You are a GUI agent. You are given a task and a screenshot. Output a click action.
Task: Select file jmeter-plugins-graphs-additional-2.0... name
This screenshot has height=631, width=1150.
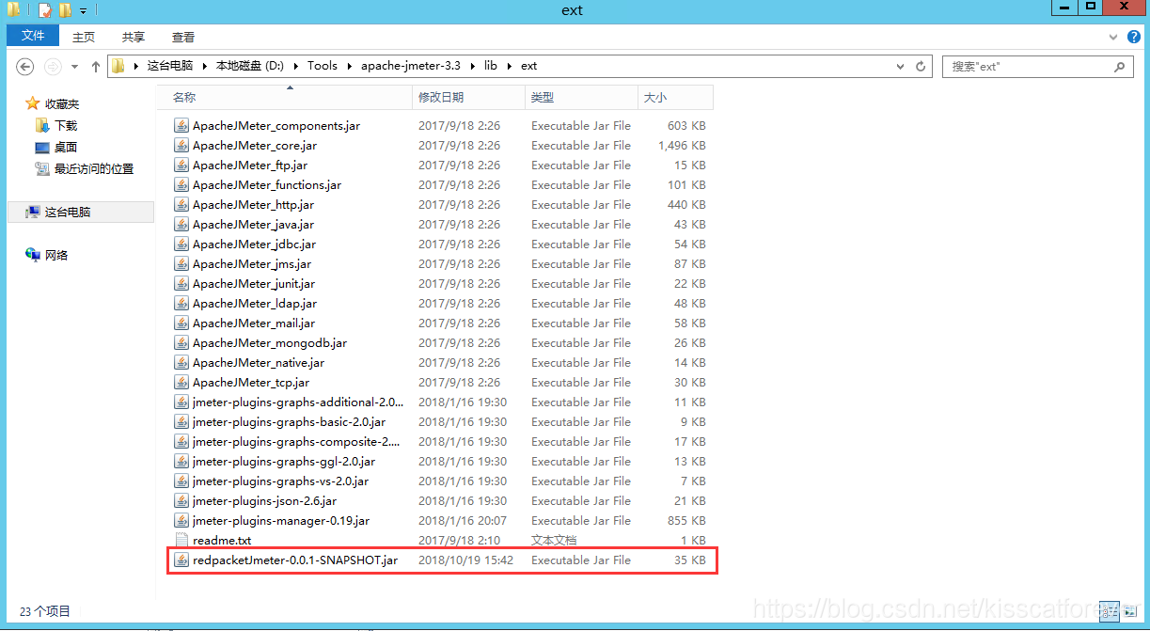[x=298, y=402]
